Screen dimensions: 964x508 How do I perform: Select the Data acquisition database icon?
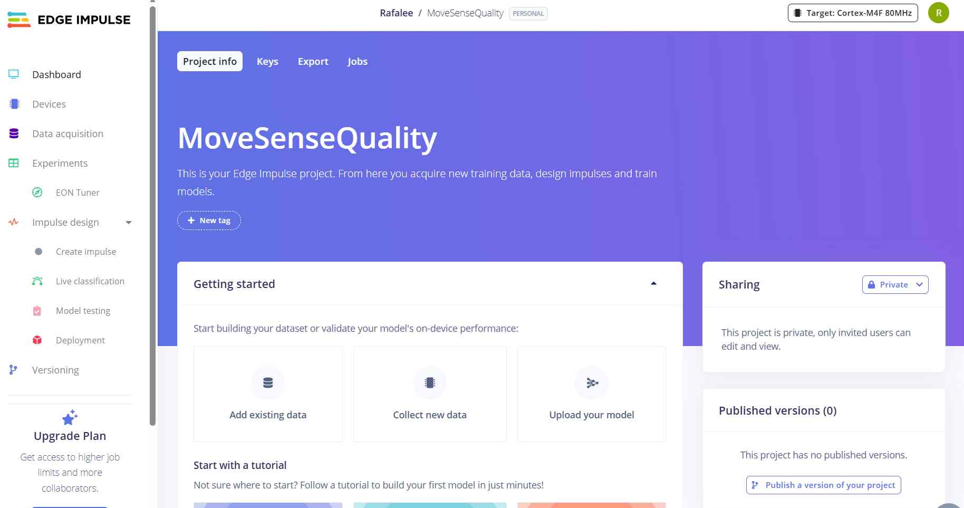[x=14, y=133]
